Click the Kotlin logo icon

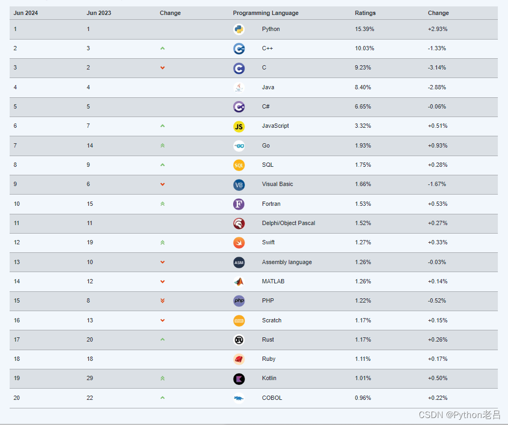239,378
